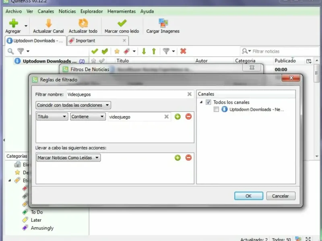The width and height of the screenshot is (322, 241).
Task: Collapse Todos los canales tree arrow
Action: pyautogui.click(x=201, y=102)
